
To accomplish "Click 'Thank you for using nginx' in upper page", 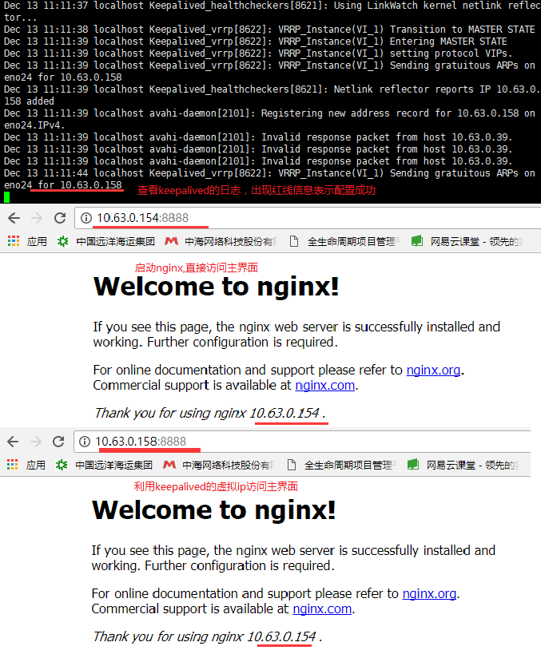I will pos(170,413).
